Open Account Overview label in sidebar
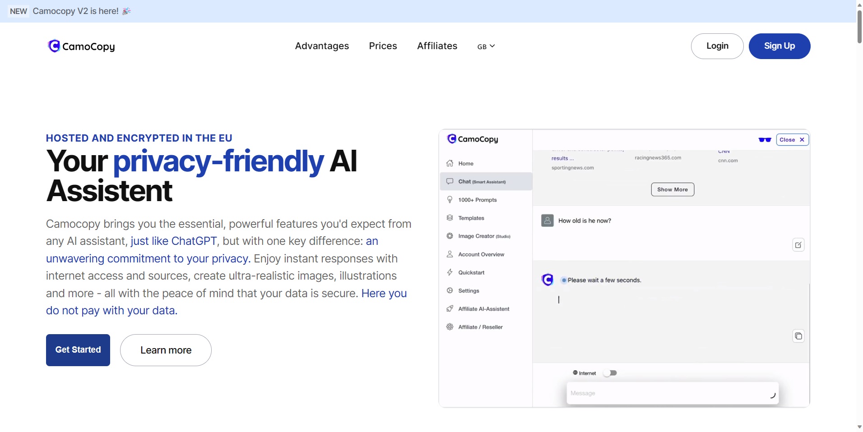This screenshot has width=863, height=432. [x=481, y=254]
